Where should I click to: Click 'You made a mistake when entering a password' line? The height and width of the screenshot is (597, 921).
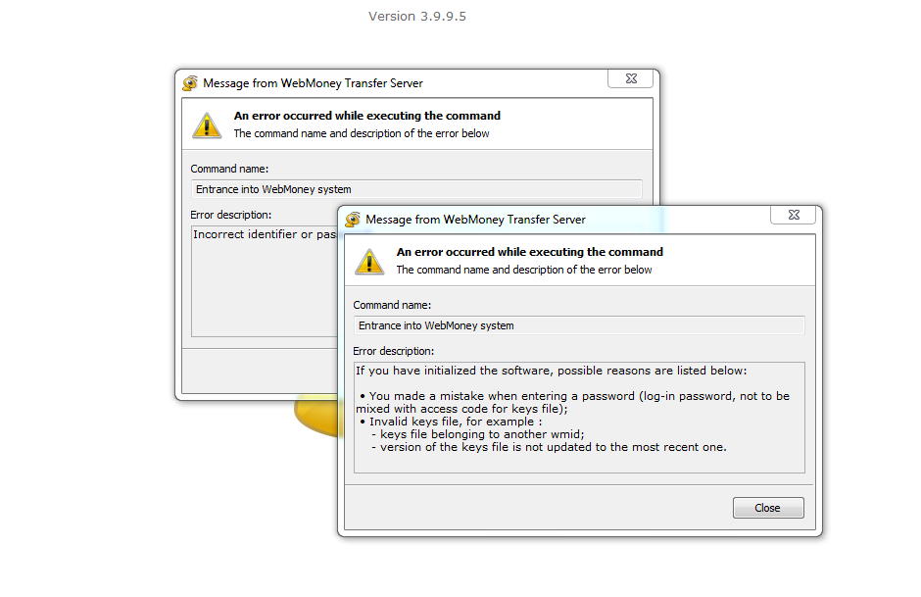[573, 403]
